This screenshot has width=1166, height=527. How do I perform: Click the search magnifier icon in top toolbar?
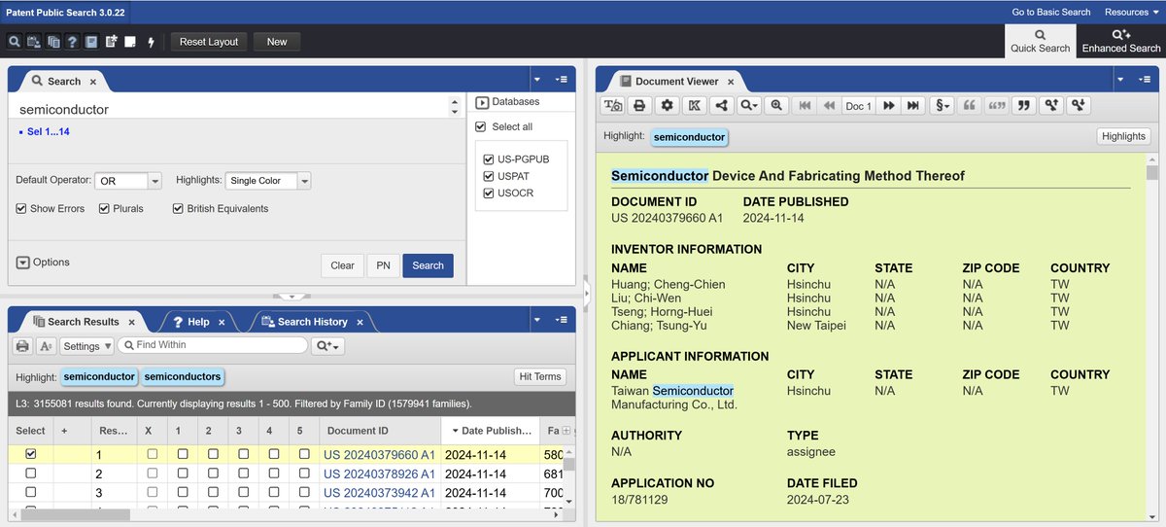[15, 42]
